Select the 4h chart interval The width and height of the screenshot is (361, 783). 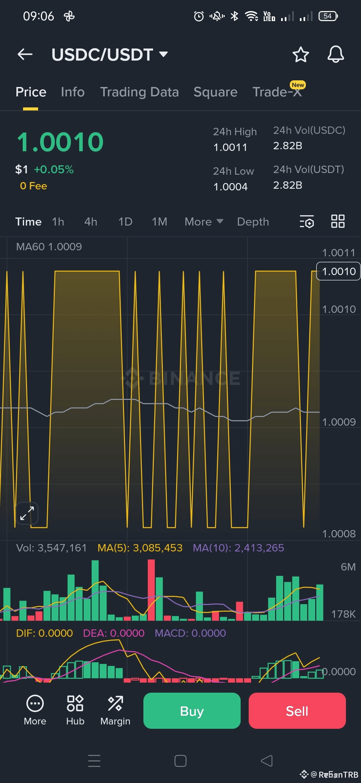coord(91,222)
